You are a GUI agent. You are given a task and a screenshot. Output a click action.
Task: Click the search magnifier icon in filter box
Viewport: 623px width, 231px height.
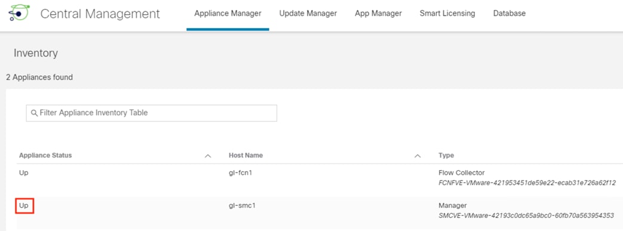(34, 113)
